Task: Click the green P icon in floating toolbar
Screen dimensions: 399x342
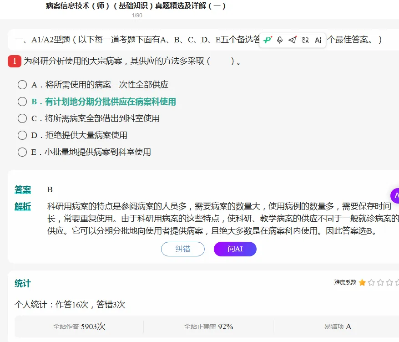Action: [x=268, y=40]
